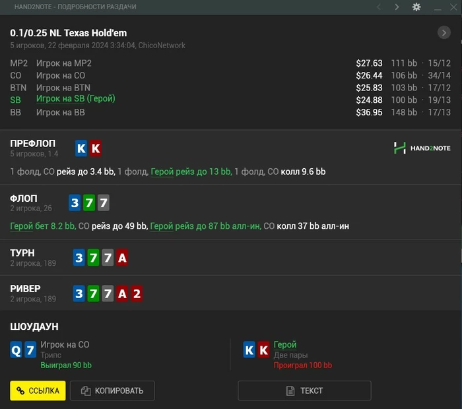Click the blue 7 card in showdown
The image size is (462, 409).
tap(30, 350)
